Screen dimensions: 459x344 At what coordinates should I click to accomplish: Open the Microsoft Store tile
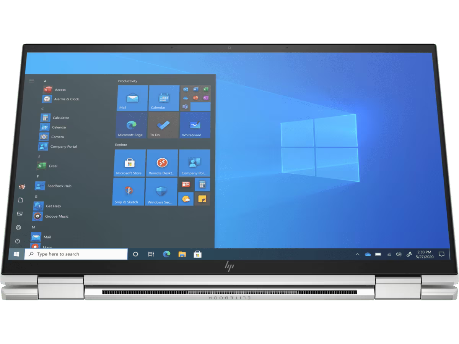pos(130,163)
